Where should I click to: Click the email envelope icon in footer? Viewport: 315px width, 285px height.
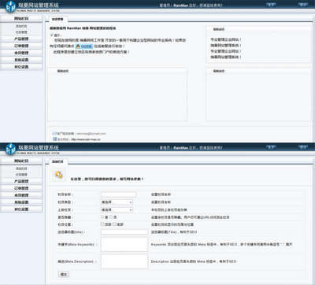[54, 134]
